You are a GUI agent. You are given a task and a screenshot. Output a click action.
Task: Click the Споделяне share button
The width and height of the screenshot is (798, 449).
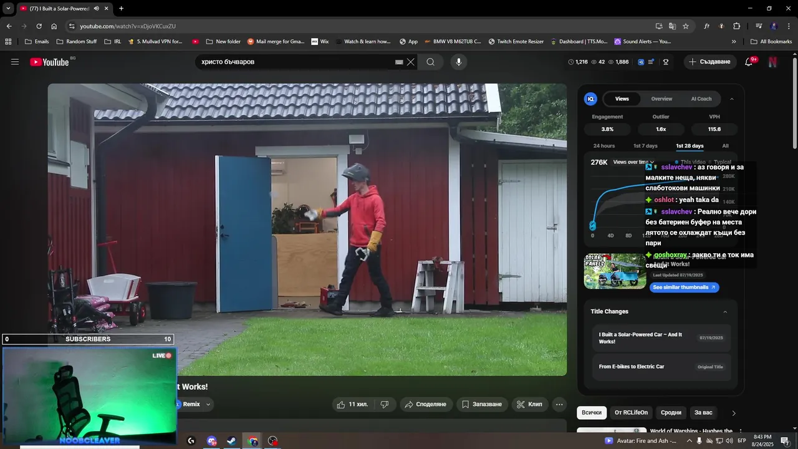(425, 404)
